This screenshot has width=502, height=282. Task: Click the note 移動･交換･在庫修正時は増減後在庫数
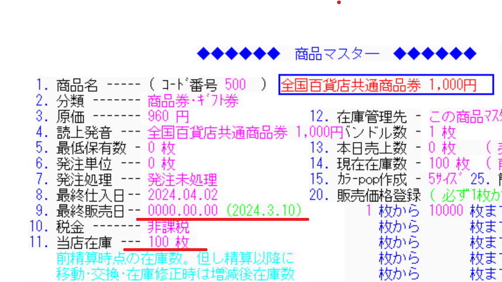coord(175,274)
